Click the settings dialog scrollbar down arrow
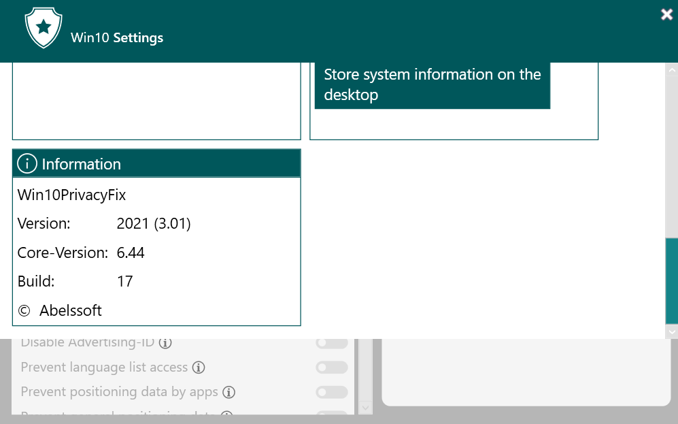 pos(671,332)
